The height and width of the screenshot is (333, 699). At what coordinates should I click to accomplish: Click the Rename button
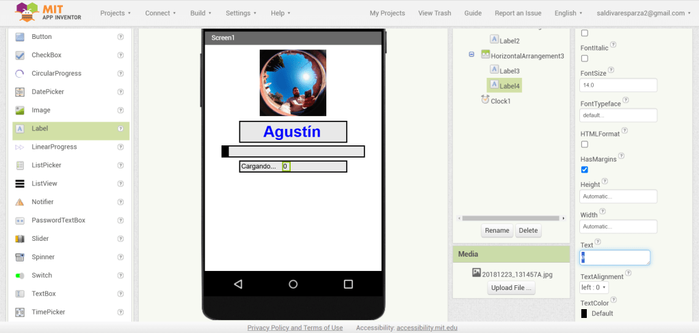[x=497, y=231]
